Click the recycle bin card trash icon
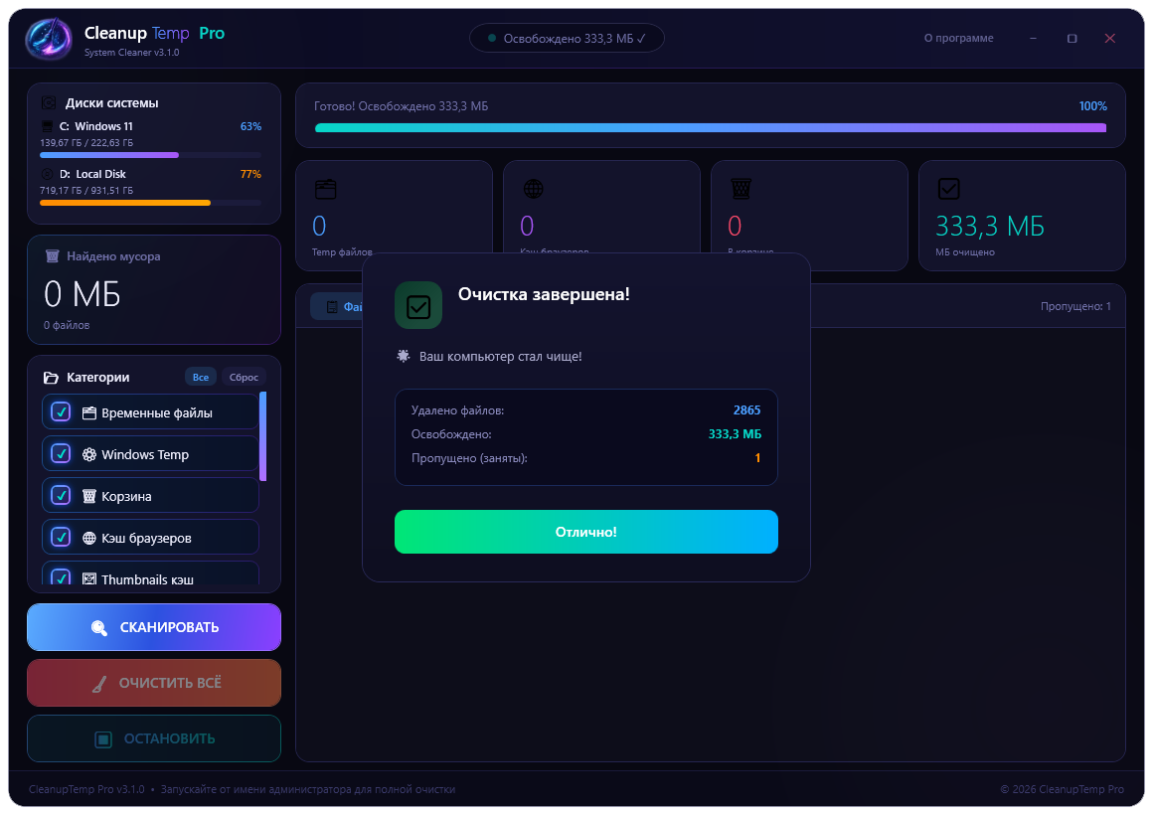The height and width of the screenshot is (815, 1153). point(741,189)
